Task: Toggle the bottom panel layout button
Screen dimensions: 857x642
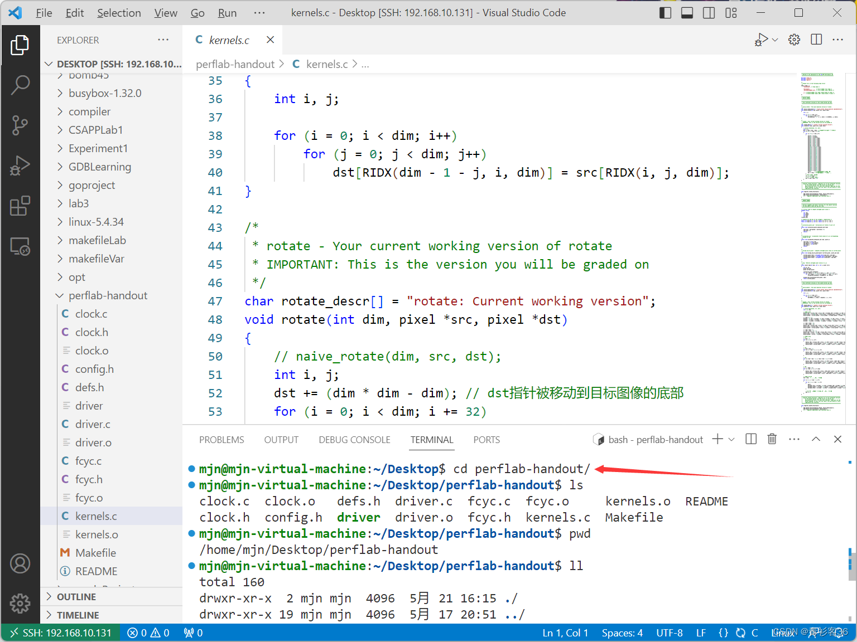Action: [687, 13]
